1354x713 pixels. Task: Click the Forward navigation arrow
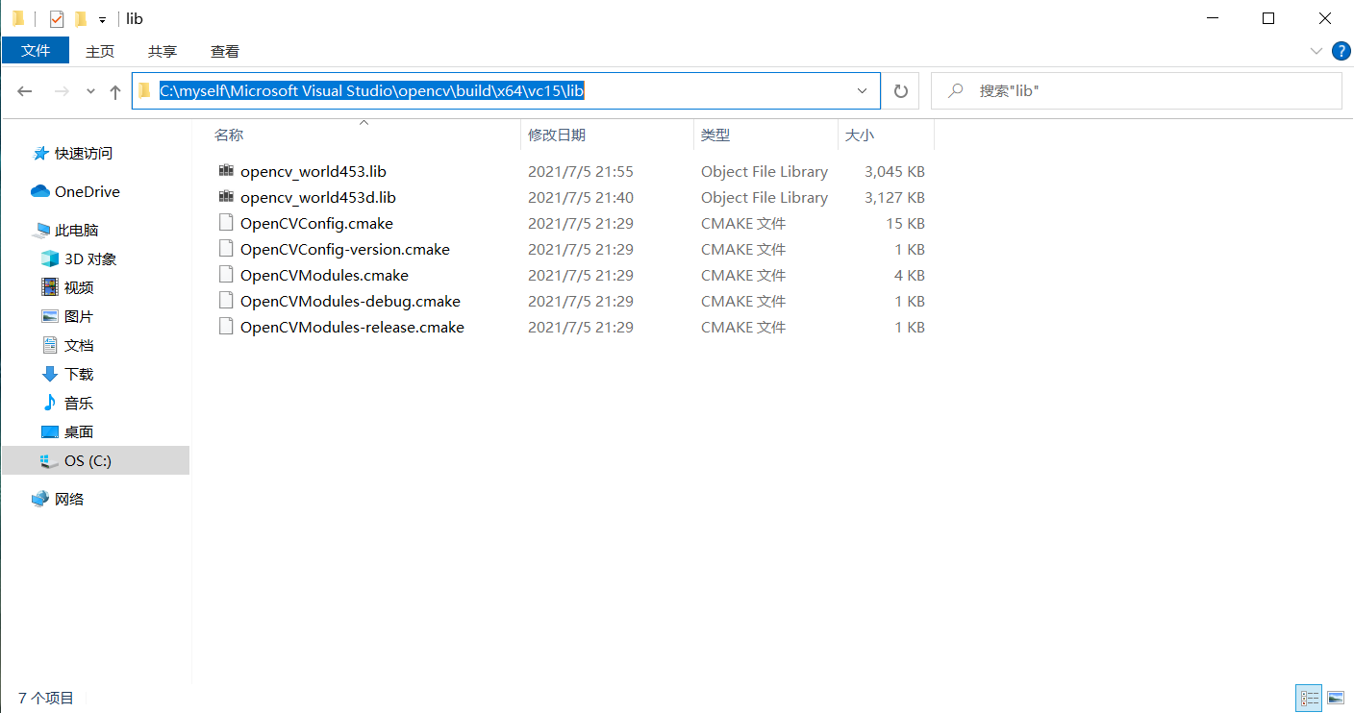(x=61, y=91)
